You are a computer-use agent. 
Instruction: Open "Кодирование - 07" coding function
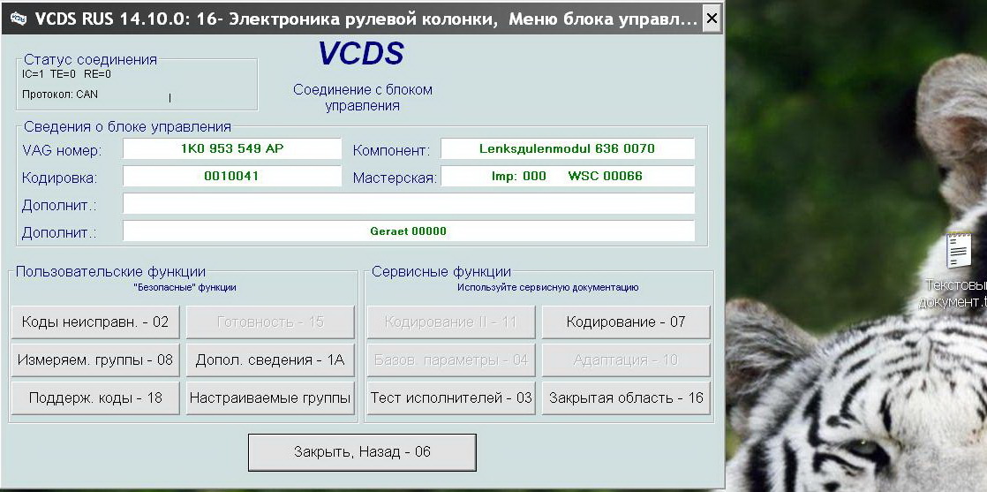click(x=626, y=322)
